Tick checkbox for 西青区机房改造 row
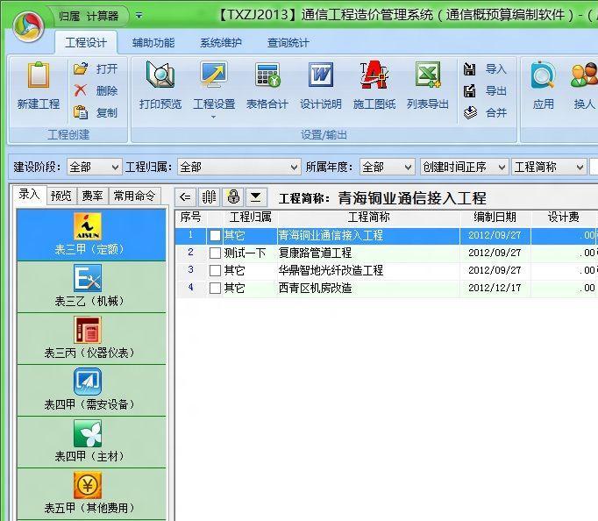This screenshot has width=598, height=521. [215, 288]
